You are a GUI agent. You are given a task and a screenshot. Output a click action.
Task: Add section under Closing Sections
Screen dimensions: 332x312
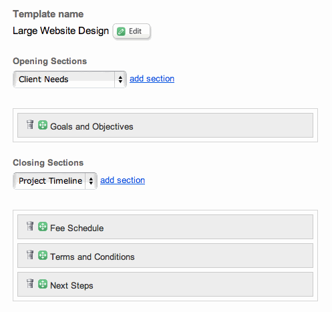[122, 180]
